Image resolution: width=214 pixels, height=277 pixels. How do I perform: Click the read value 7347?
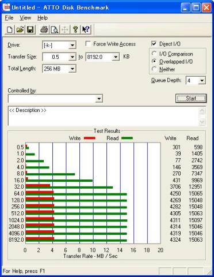(197, 174)
